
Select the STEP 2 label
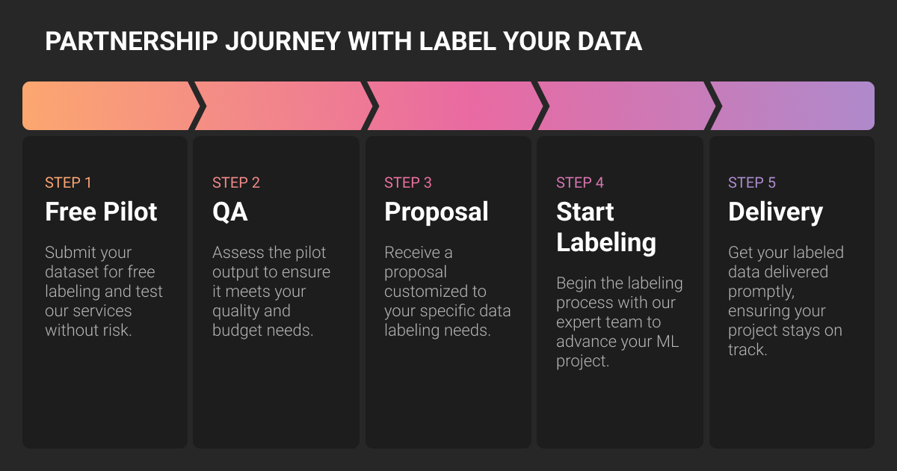(236, 182)
